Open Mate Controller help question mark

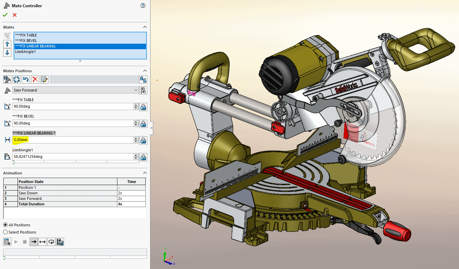click(143, 6)
